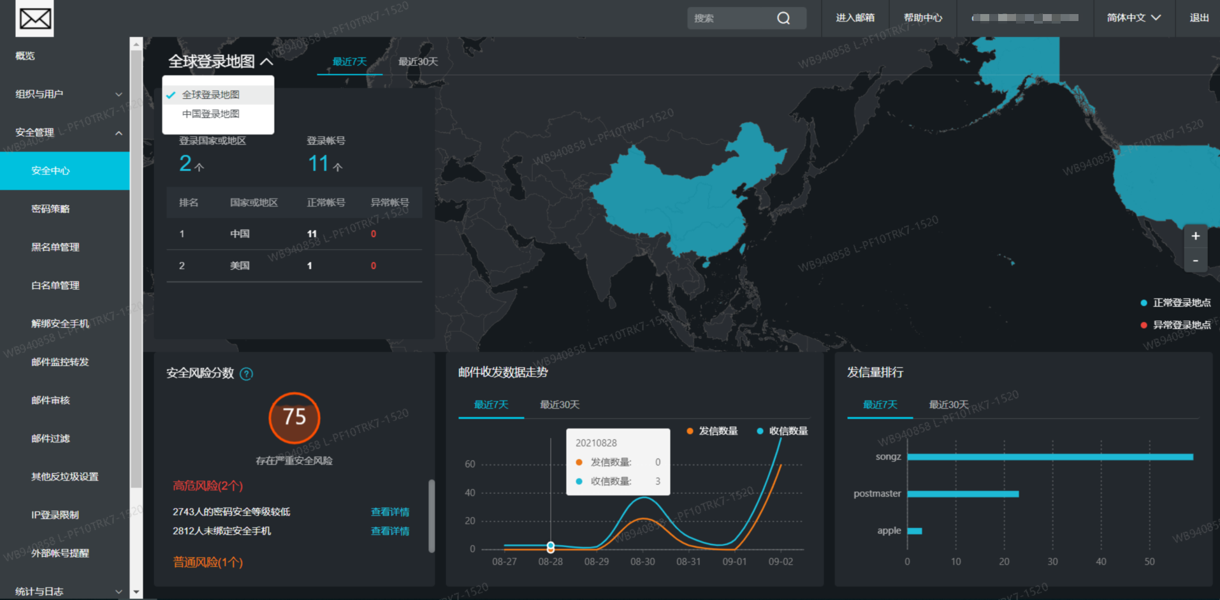Click the 08-28 data point marker
The width and height of the screenshot is (1220, 600).
coord(551,547)
